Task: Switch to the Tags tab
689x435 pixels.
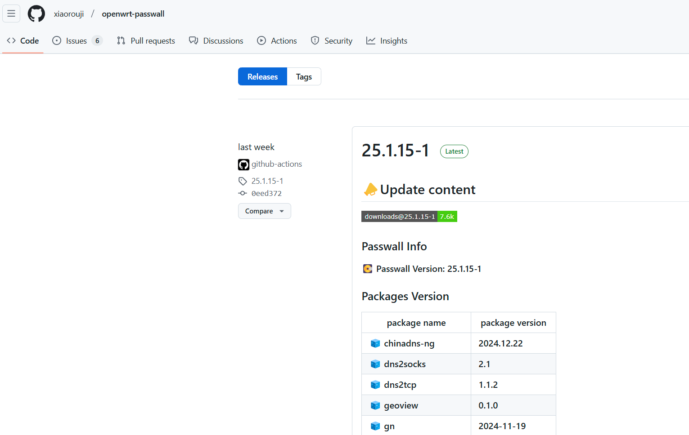Action: pos(304,77)
